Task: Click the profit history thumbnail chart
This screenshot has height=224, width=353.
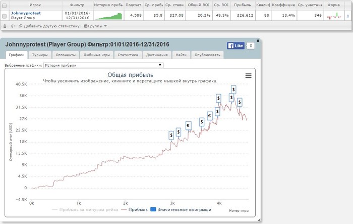Action: (108, 16)
